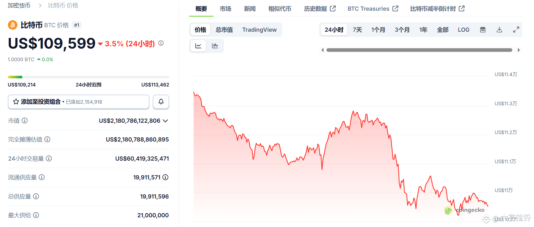The image size is (534, 227).
Task: Click the download chart data icon
Action: point(499,30)
